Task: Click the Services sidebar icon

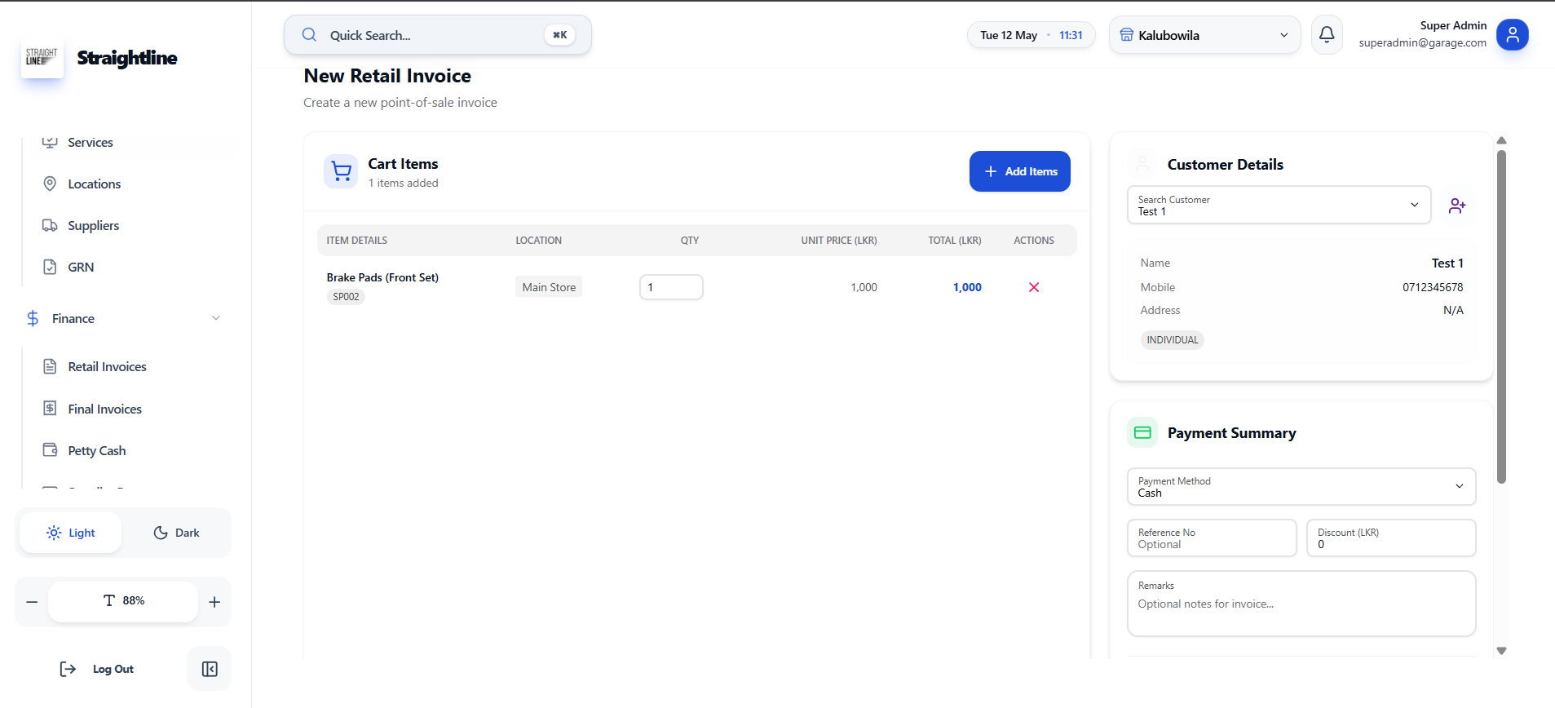Action: (50, 142)
